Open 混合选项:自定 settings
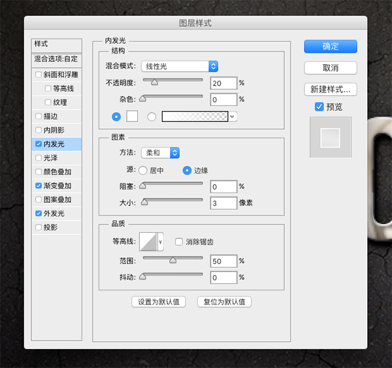 pyautogui.click(x=56, y=59)
